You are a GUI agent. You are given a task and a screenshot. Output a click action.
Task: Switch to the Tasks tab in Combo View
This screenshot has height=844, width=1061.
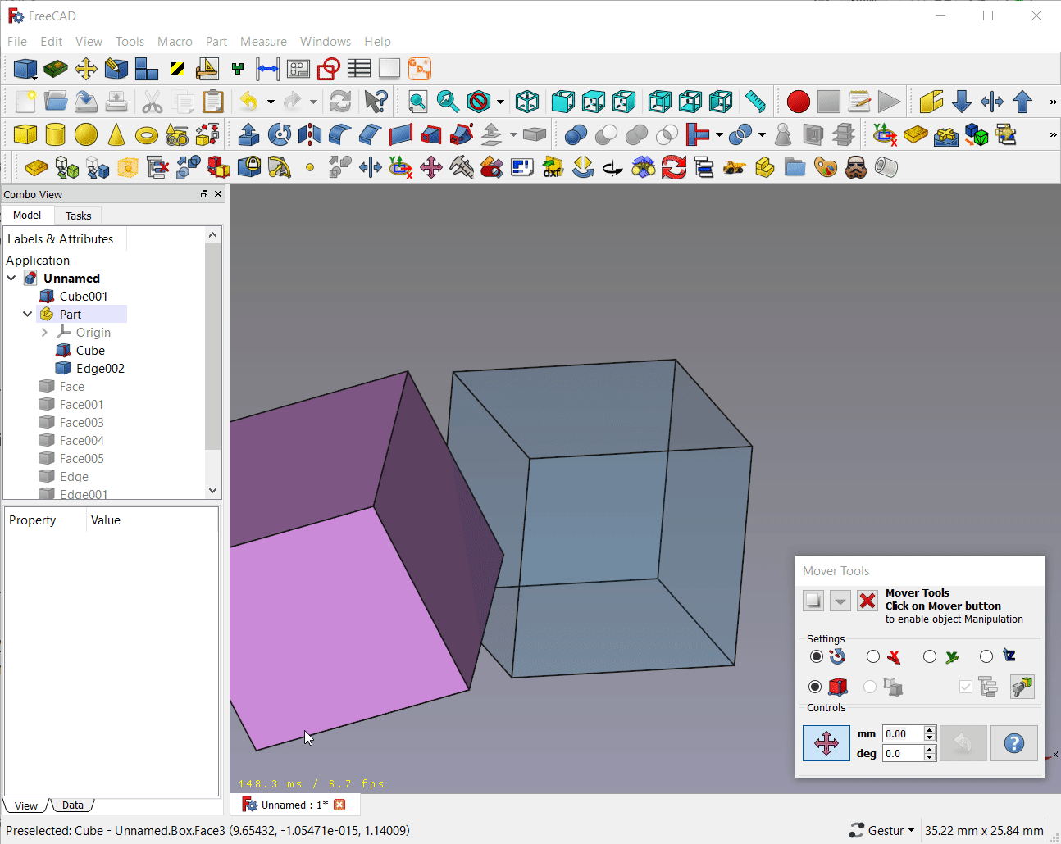coord(78,216)
